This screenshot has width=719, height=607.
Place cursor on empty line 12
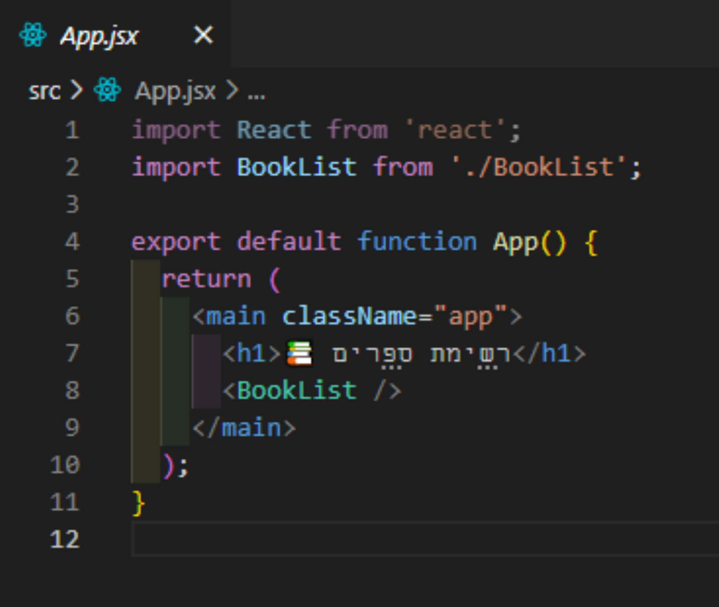pos(425,539)
